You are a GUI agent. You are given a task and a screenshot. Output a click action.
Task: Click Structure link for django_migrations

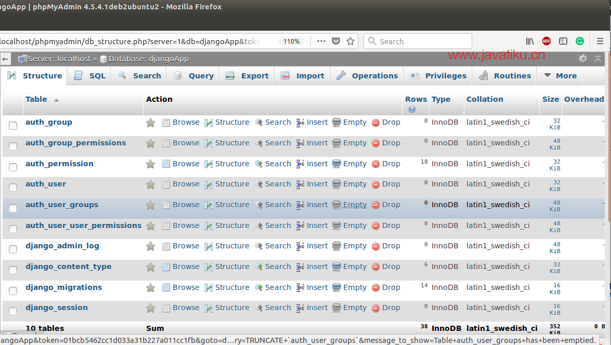point(232,287)
